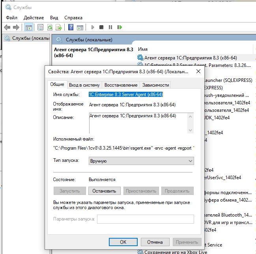Image resolution: width=256 pixels, height=254 pixels.
Task: Stop the service with the square icon
Action: 101,27
